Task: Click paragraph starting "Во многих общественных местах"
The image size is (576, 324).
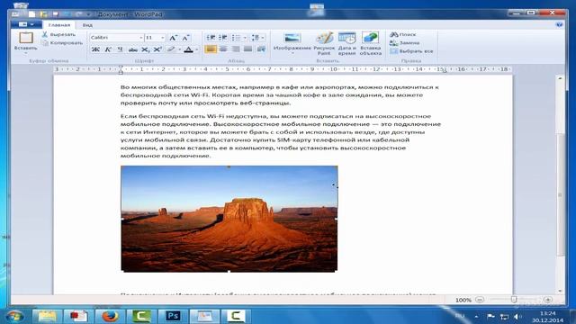Action: [280, 95]
